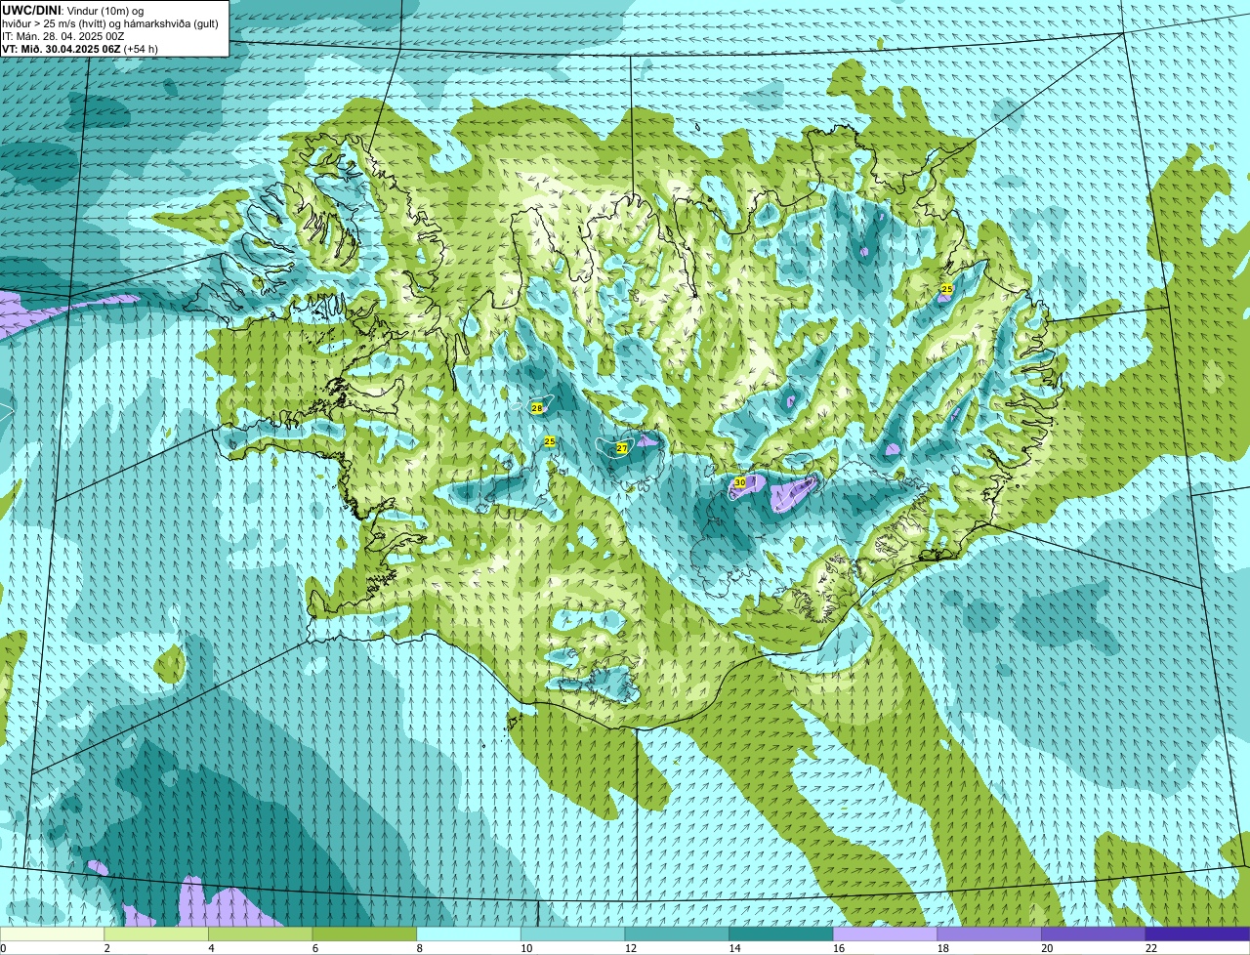Viewport: 1250px width, 955px height.
Task: Click the 'UWC/DINI: Vindur (10m) og' title text
Action: [72, 10]
